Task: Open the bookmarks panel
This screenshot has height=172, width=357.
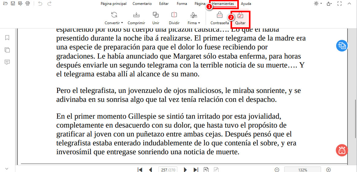Action: click(7, 37)
